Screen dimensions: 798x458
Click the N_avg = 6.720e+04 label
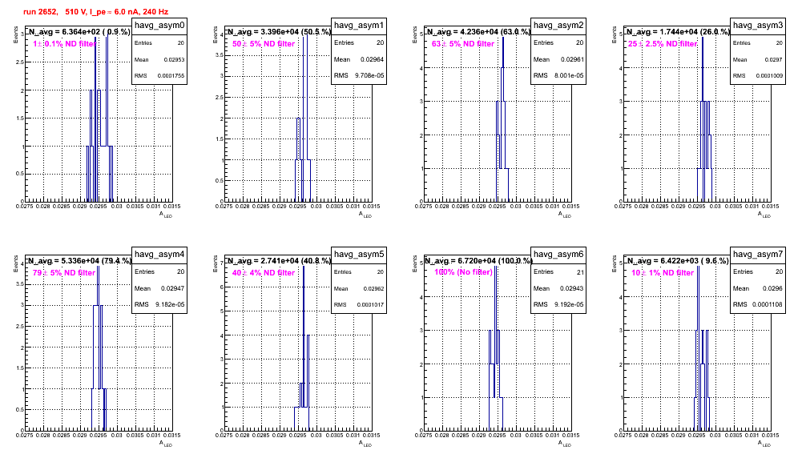pos(478,261)
